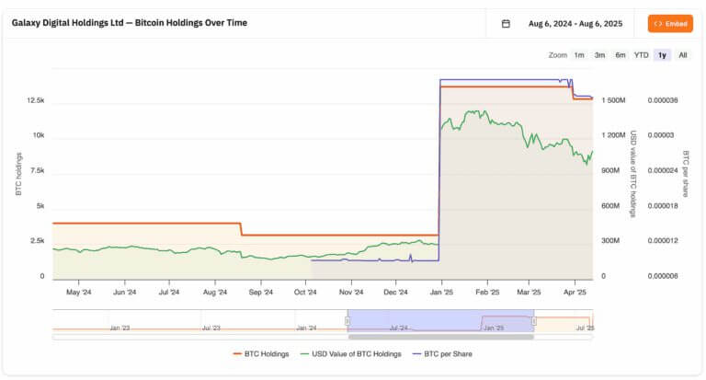
Task: Click the Jul '23 area in the navigator
Action: coord(211,328)
